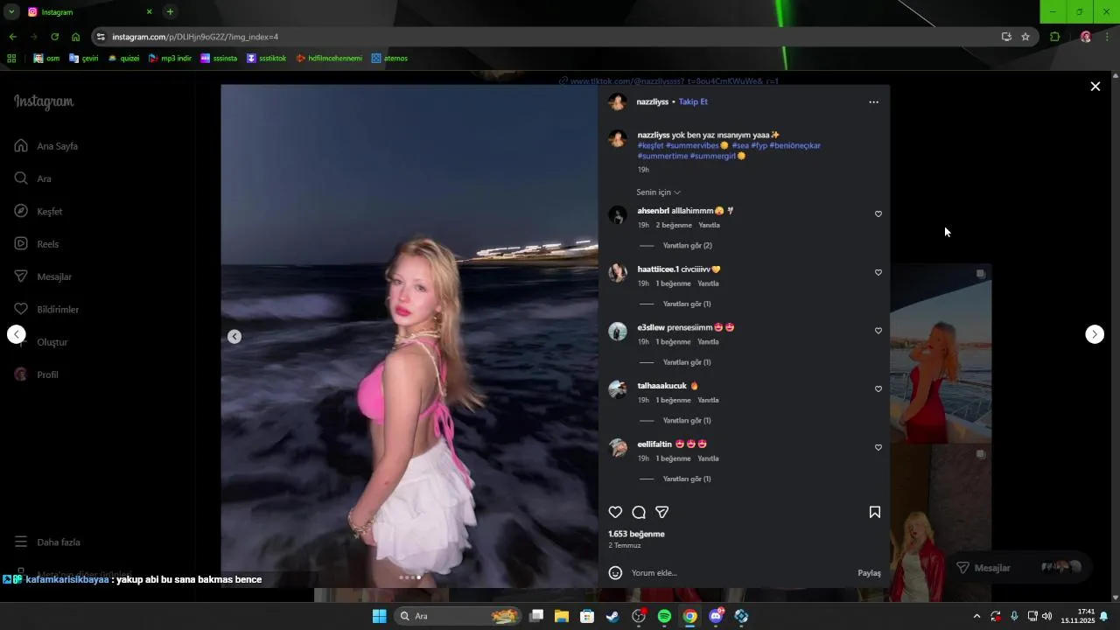The height and width of the screenshot is (630, 1120).
Task: Close the post overlay with X
Action: 1095,86
